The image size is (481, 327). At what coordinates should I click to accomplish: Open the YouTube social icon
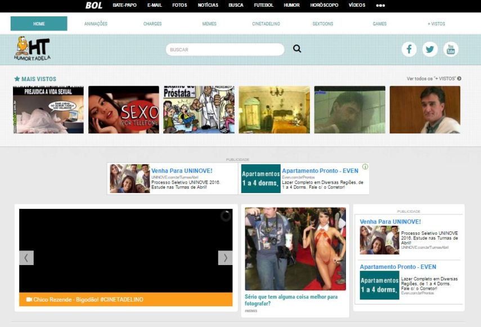click(451, 50)
